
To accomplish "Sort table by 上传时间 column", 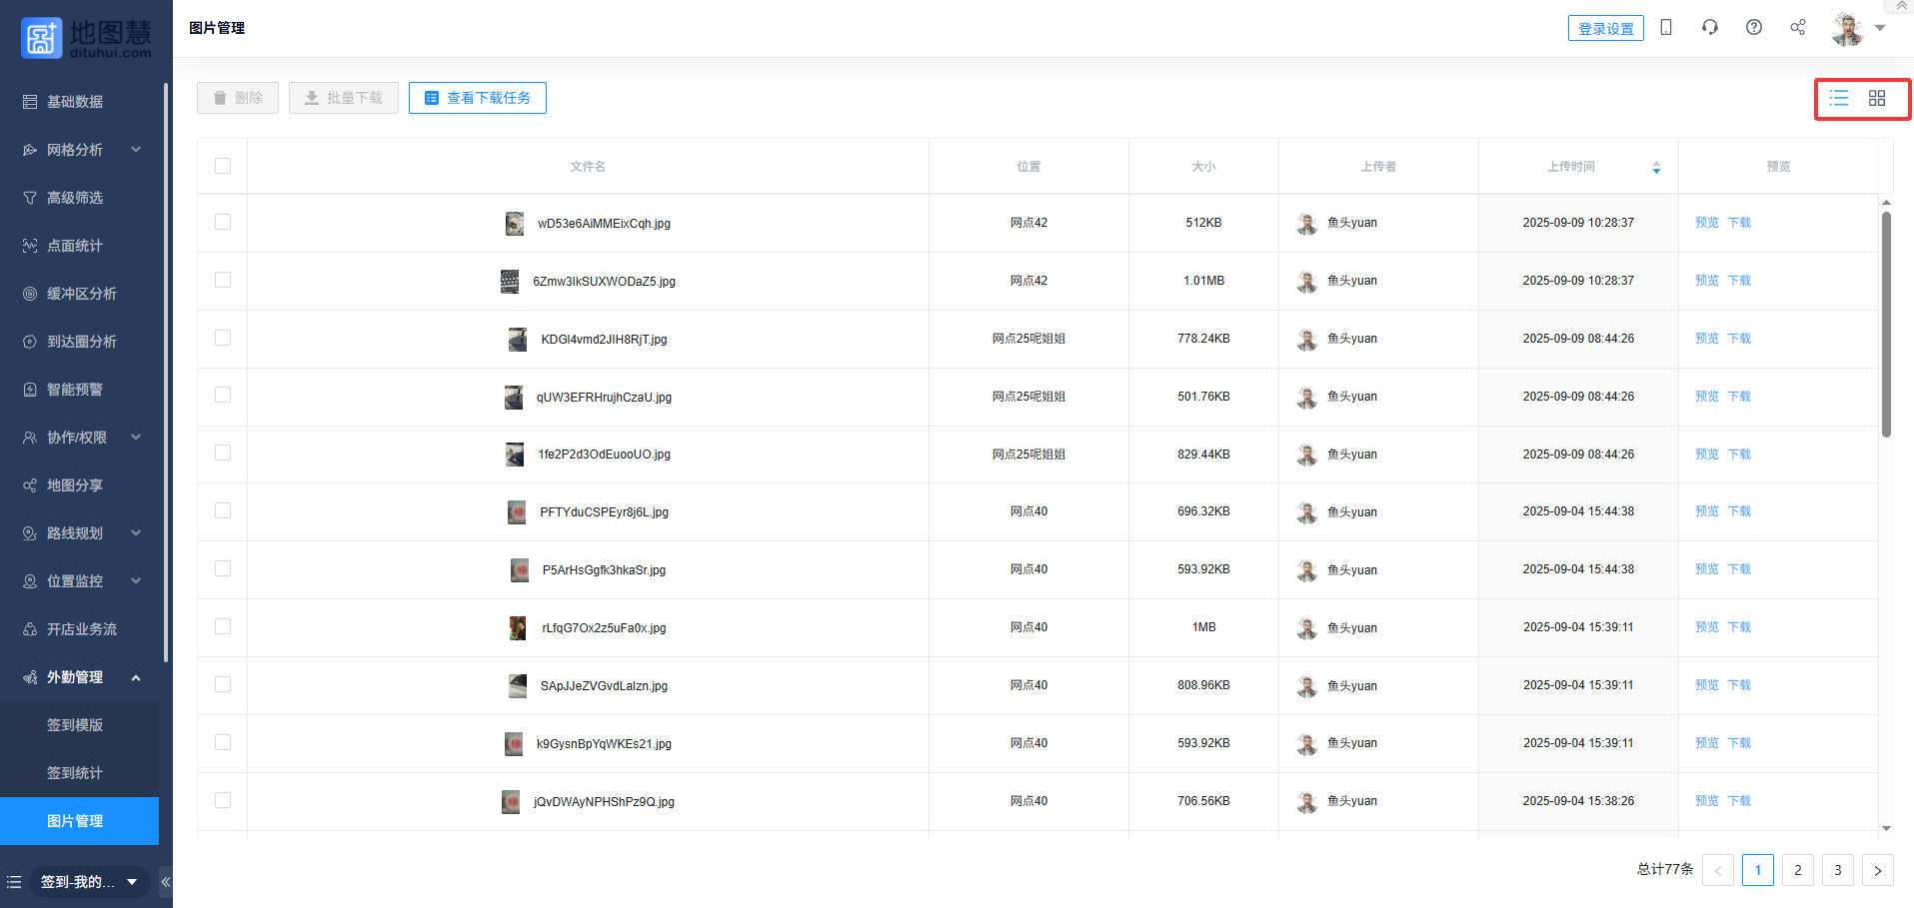I will 1656,167.
